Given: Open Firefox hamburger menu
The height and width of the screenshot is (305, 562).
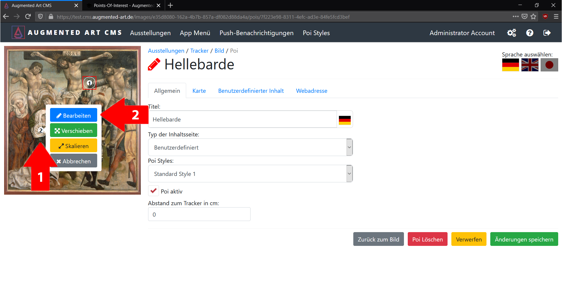Looking at the screenshot, I should pyautogui.click(x=556, y=17).
